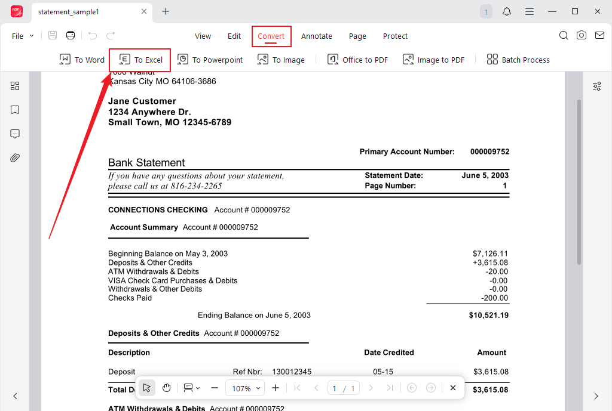The image size is (612, 411).
Task: Print the document using the printer icon
Action: click(x=70, y=35)
